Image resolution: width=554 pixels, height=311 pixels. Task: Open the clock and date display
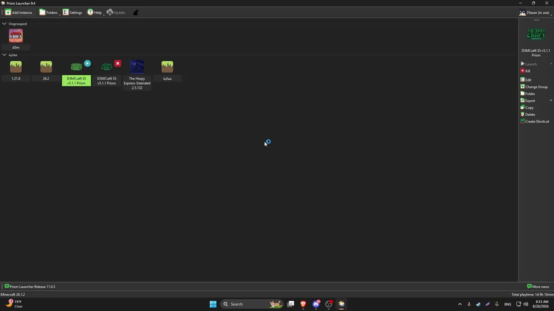[541, 304]
